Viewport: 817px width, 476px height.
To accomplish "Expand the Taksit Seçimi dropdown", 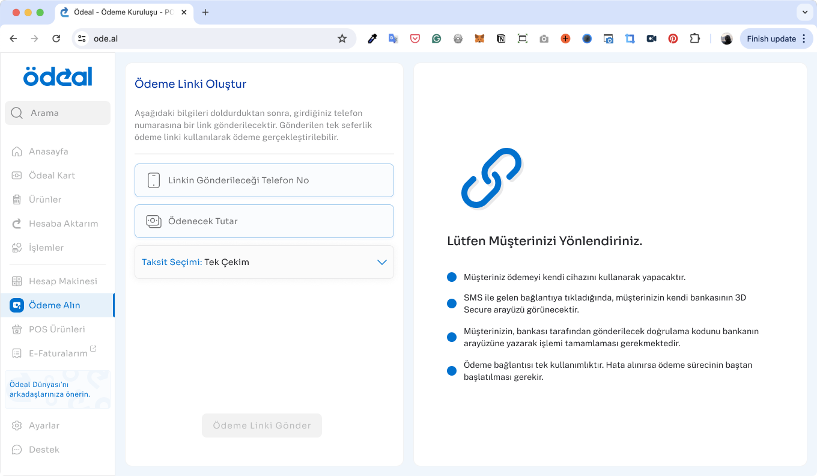I will point(264,262).
